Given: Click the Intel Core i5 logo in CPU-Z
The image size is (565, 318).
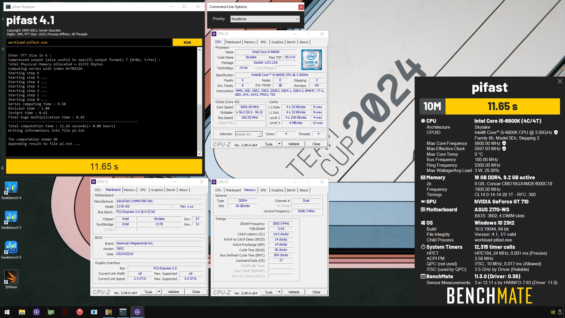Looking at the screenshot, I should (312, 59).
